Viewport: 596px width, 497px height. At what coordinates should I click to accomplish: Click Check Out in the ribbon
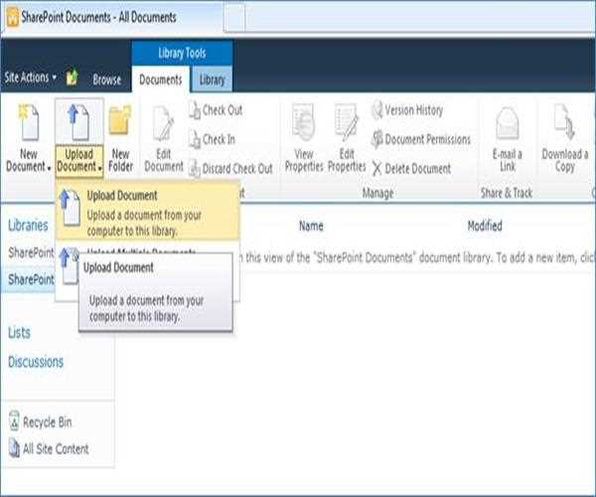(221, 110)
